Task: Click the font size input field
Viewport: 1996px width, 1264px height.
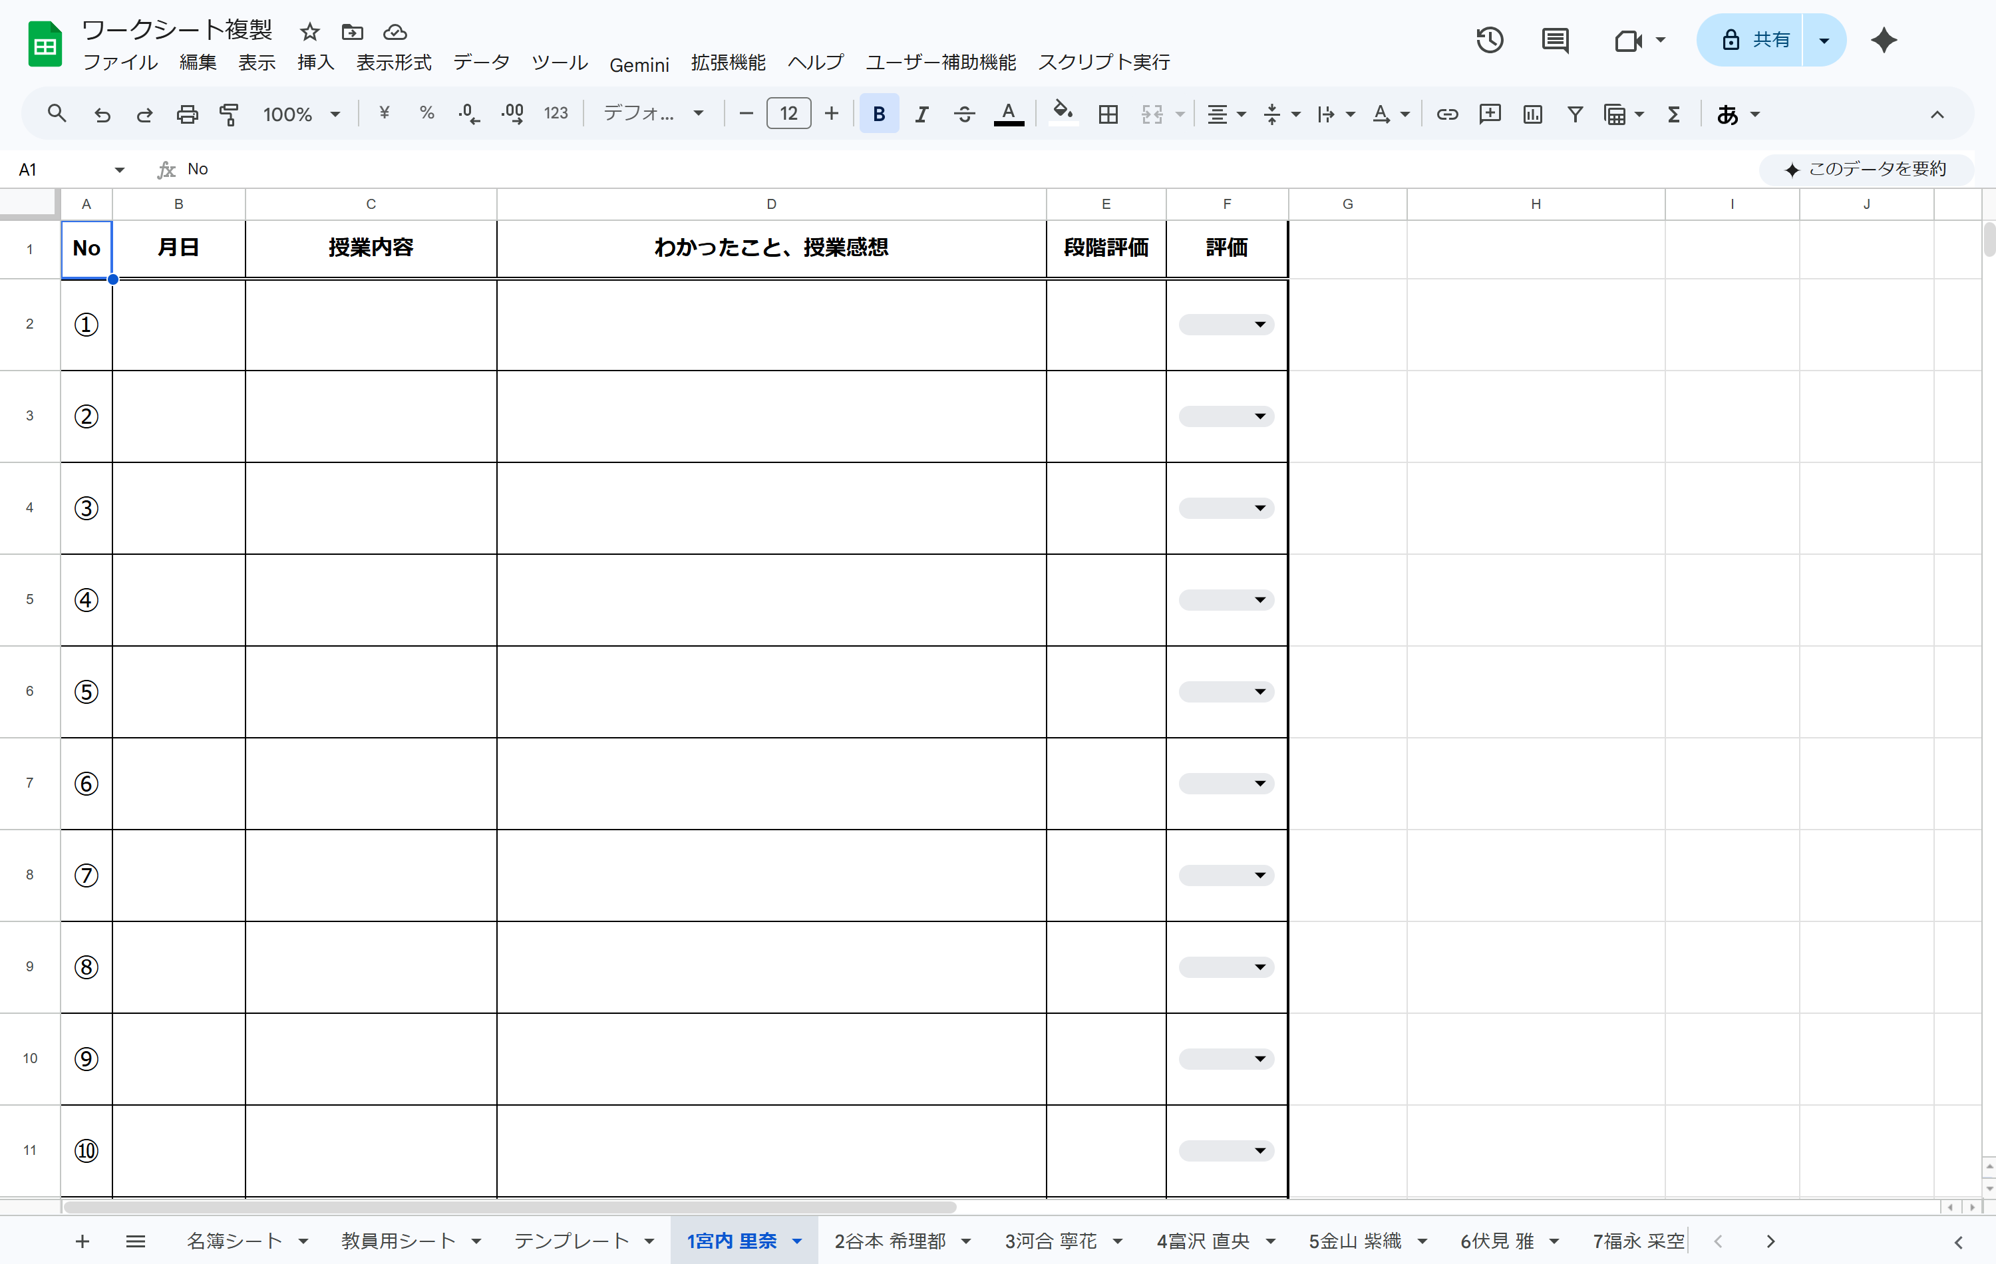Action: pos(788,114)
